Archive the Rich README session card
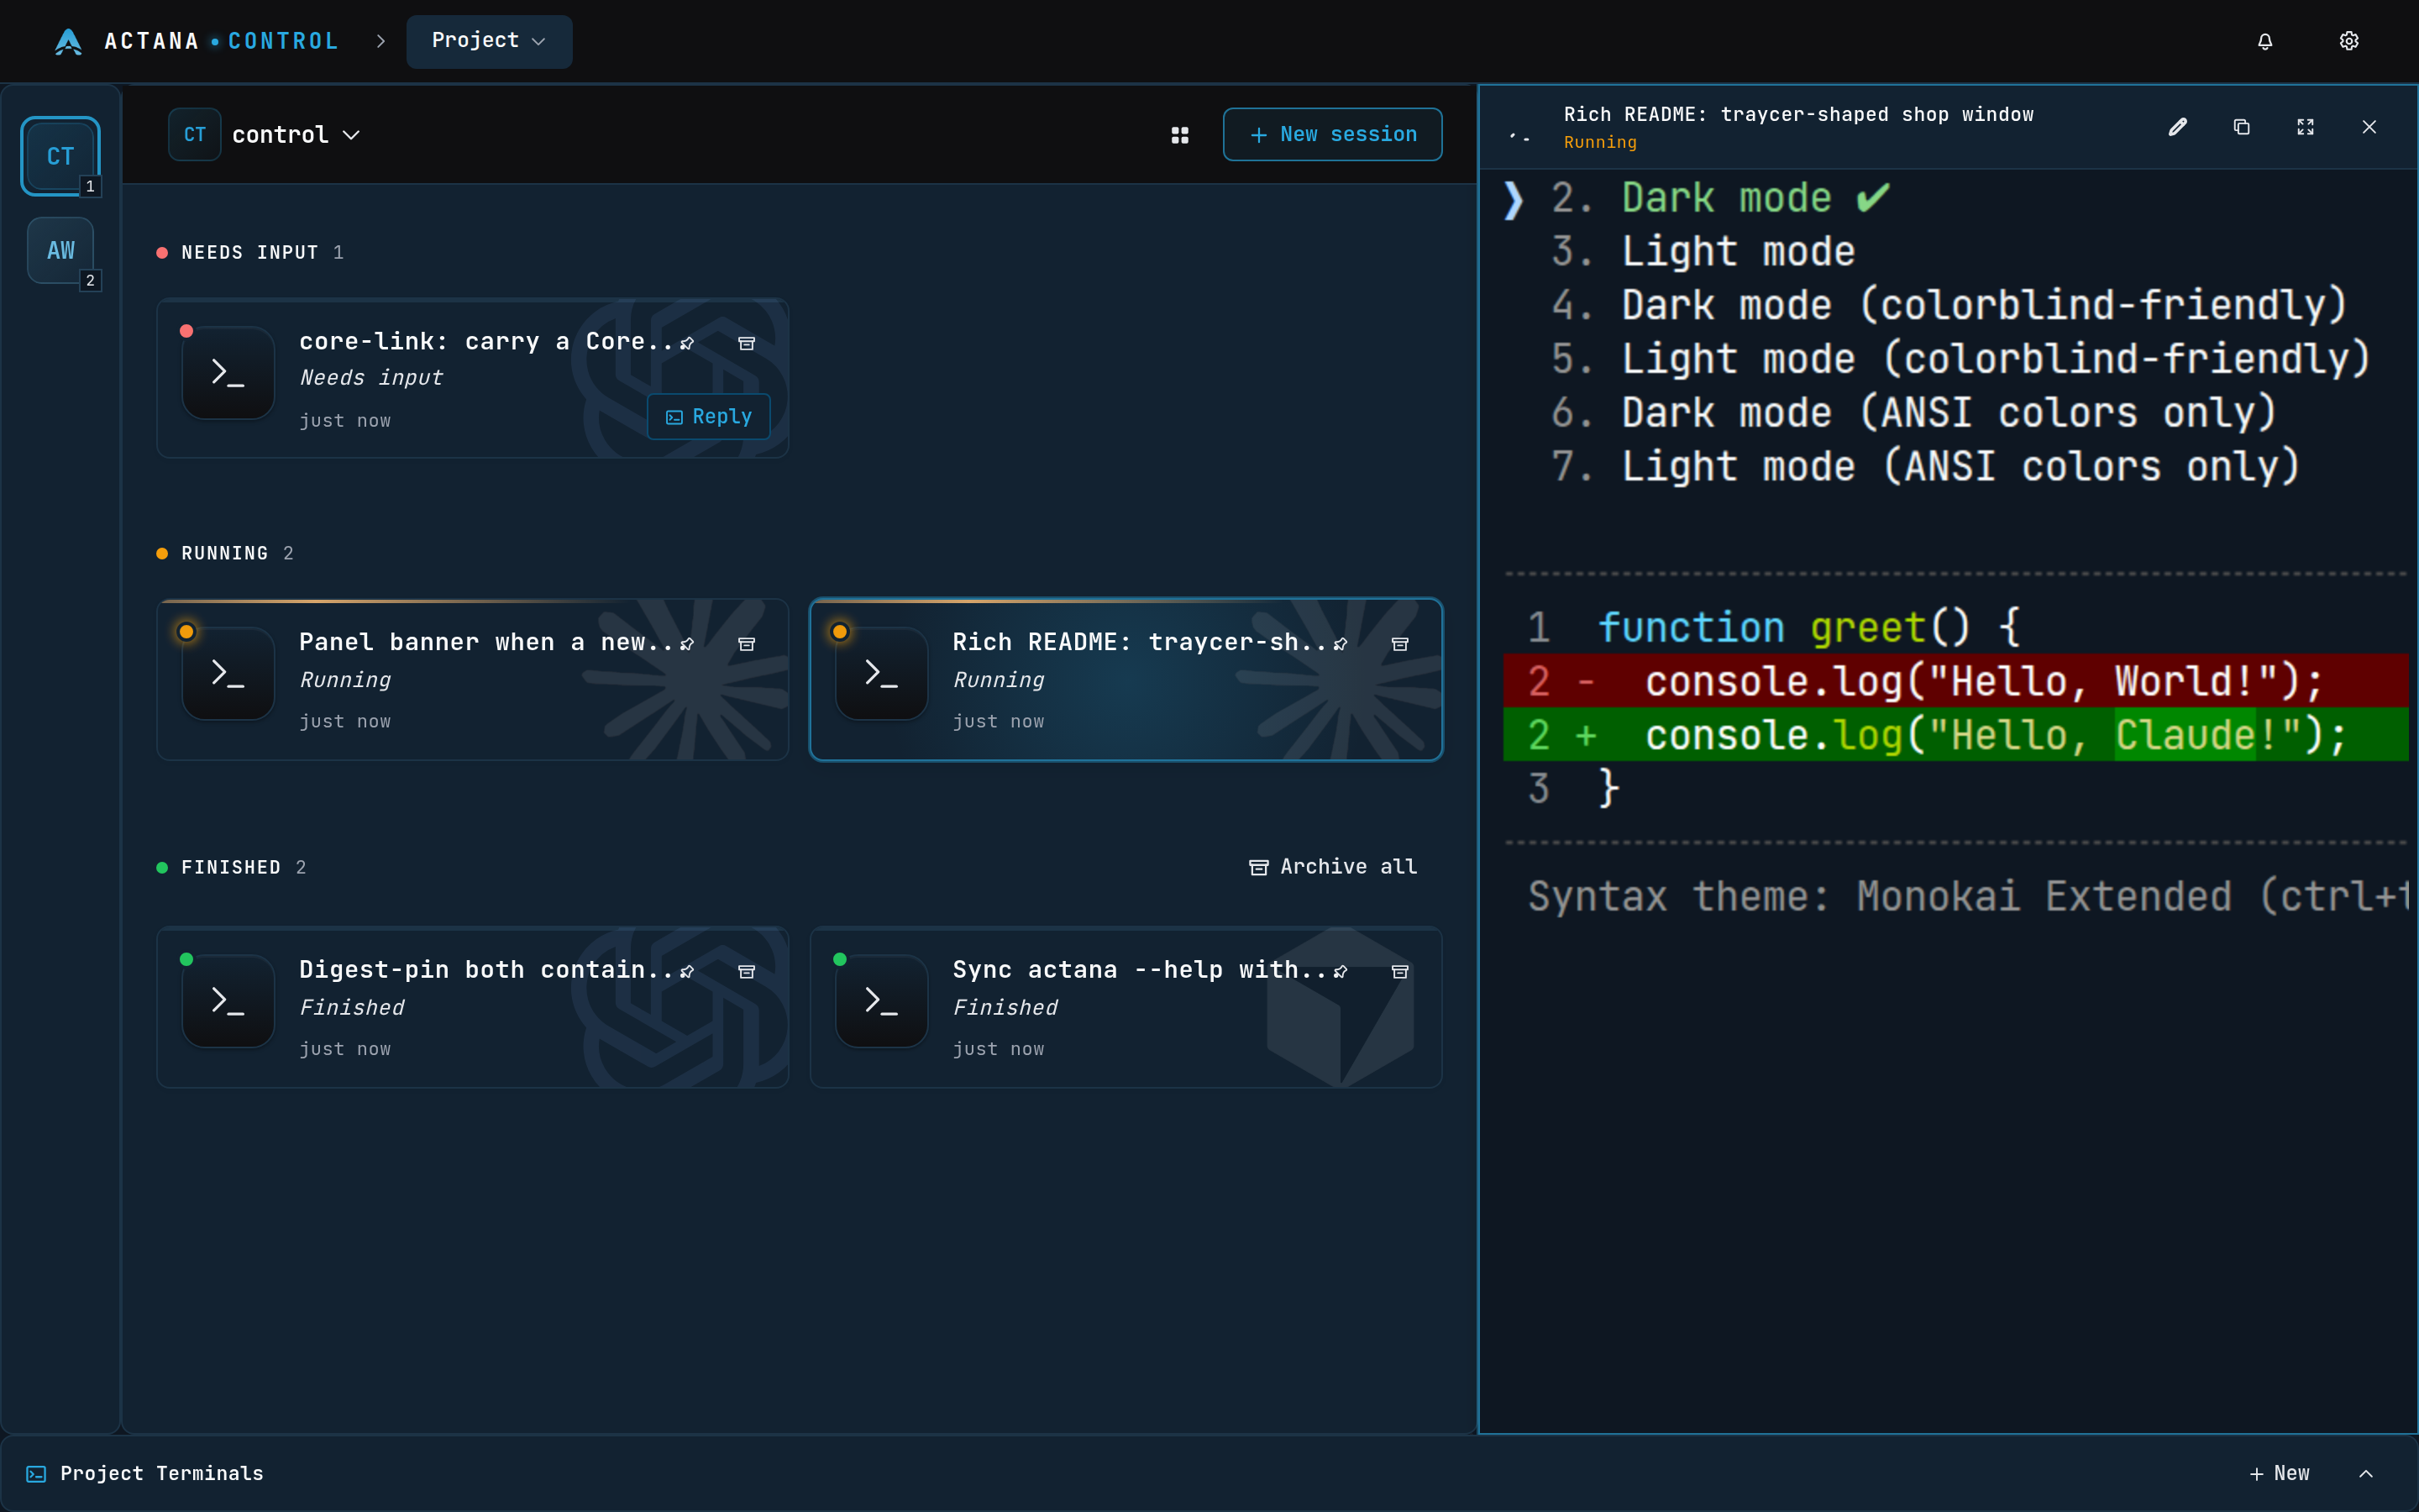Screen dimensions: 2419x1512 [x=1399, y=644]
